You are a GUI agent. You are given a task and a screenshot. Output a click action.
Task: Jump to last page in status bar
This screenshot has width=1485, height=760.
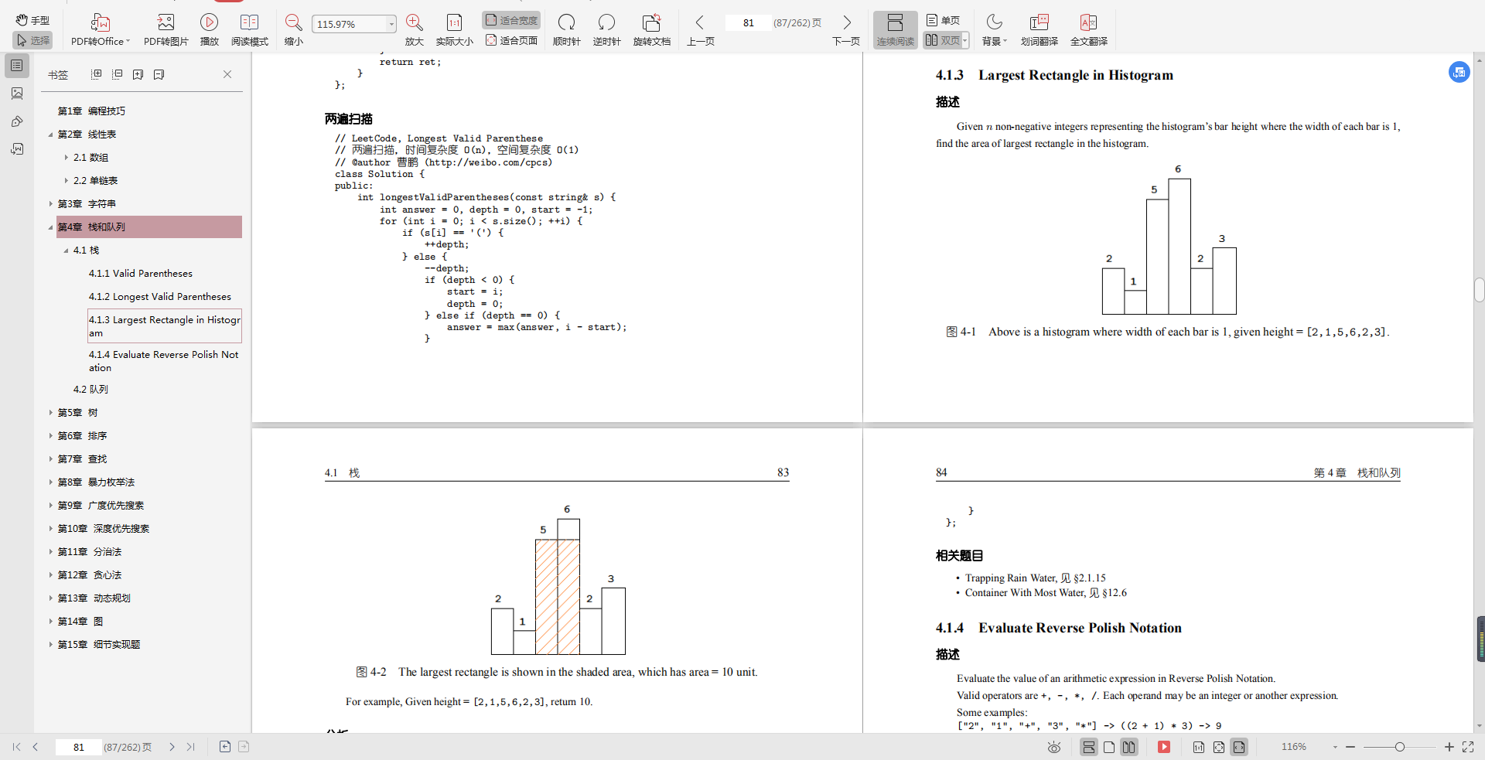[x=191, y=747]
